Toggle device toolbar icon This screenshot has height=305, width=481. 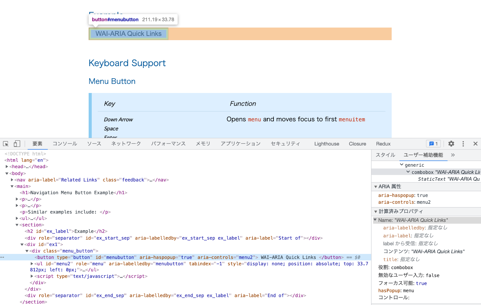click(x=17, y=144)
